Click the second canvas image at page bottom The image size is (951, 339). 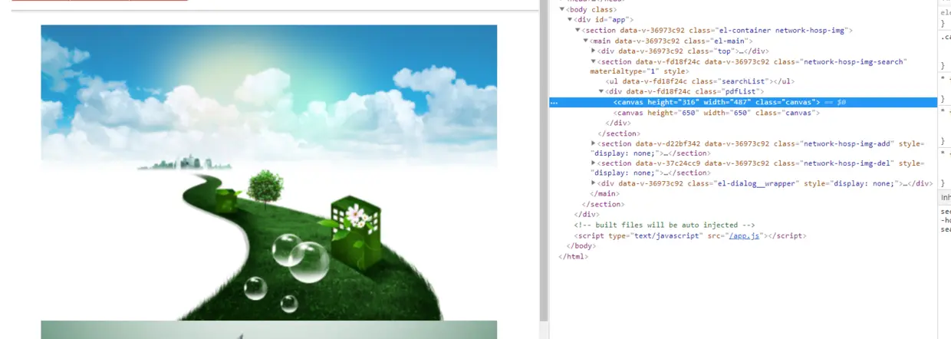pos(268,331)
